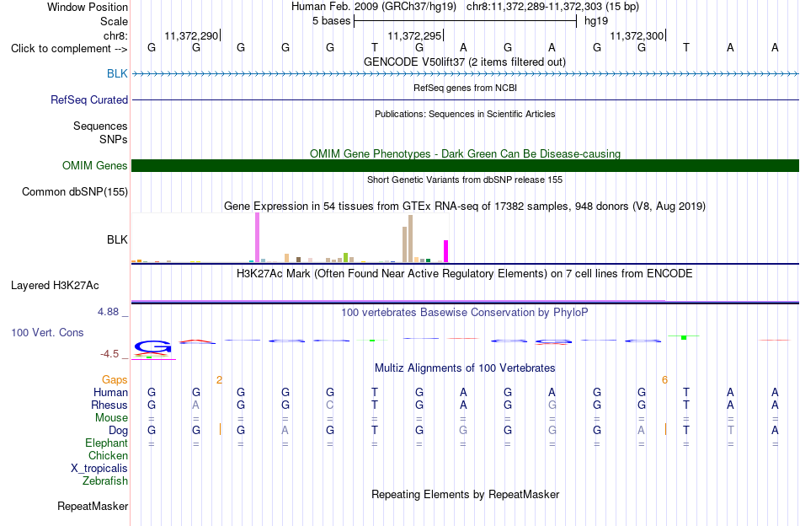Open the blue BLK GENCODE gene label
Screen dimensions: 800x526
(x=117, y=73)
